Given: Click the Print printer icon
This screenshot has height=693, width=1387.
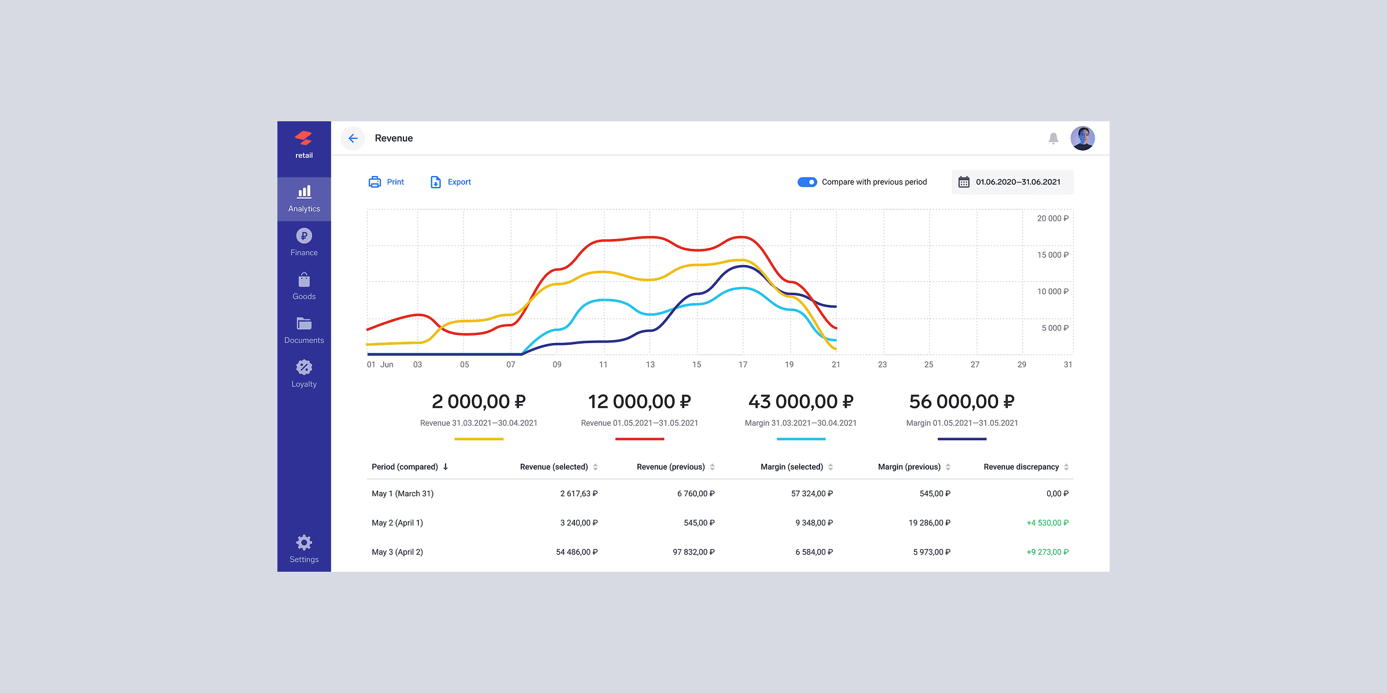Looking at the screenshot, I should coord(374,182).
